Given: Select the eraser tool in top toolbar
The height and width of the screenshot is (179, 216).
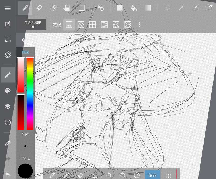Looking at the screenshot, I should click(39, 8).
